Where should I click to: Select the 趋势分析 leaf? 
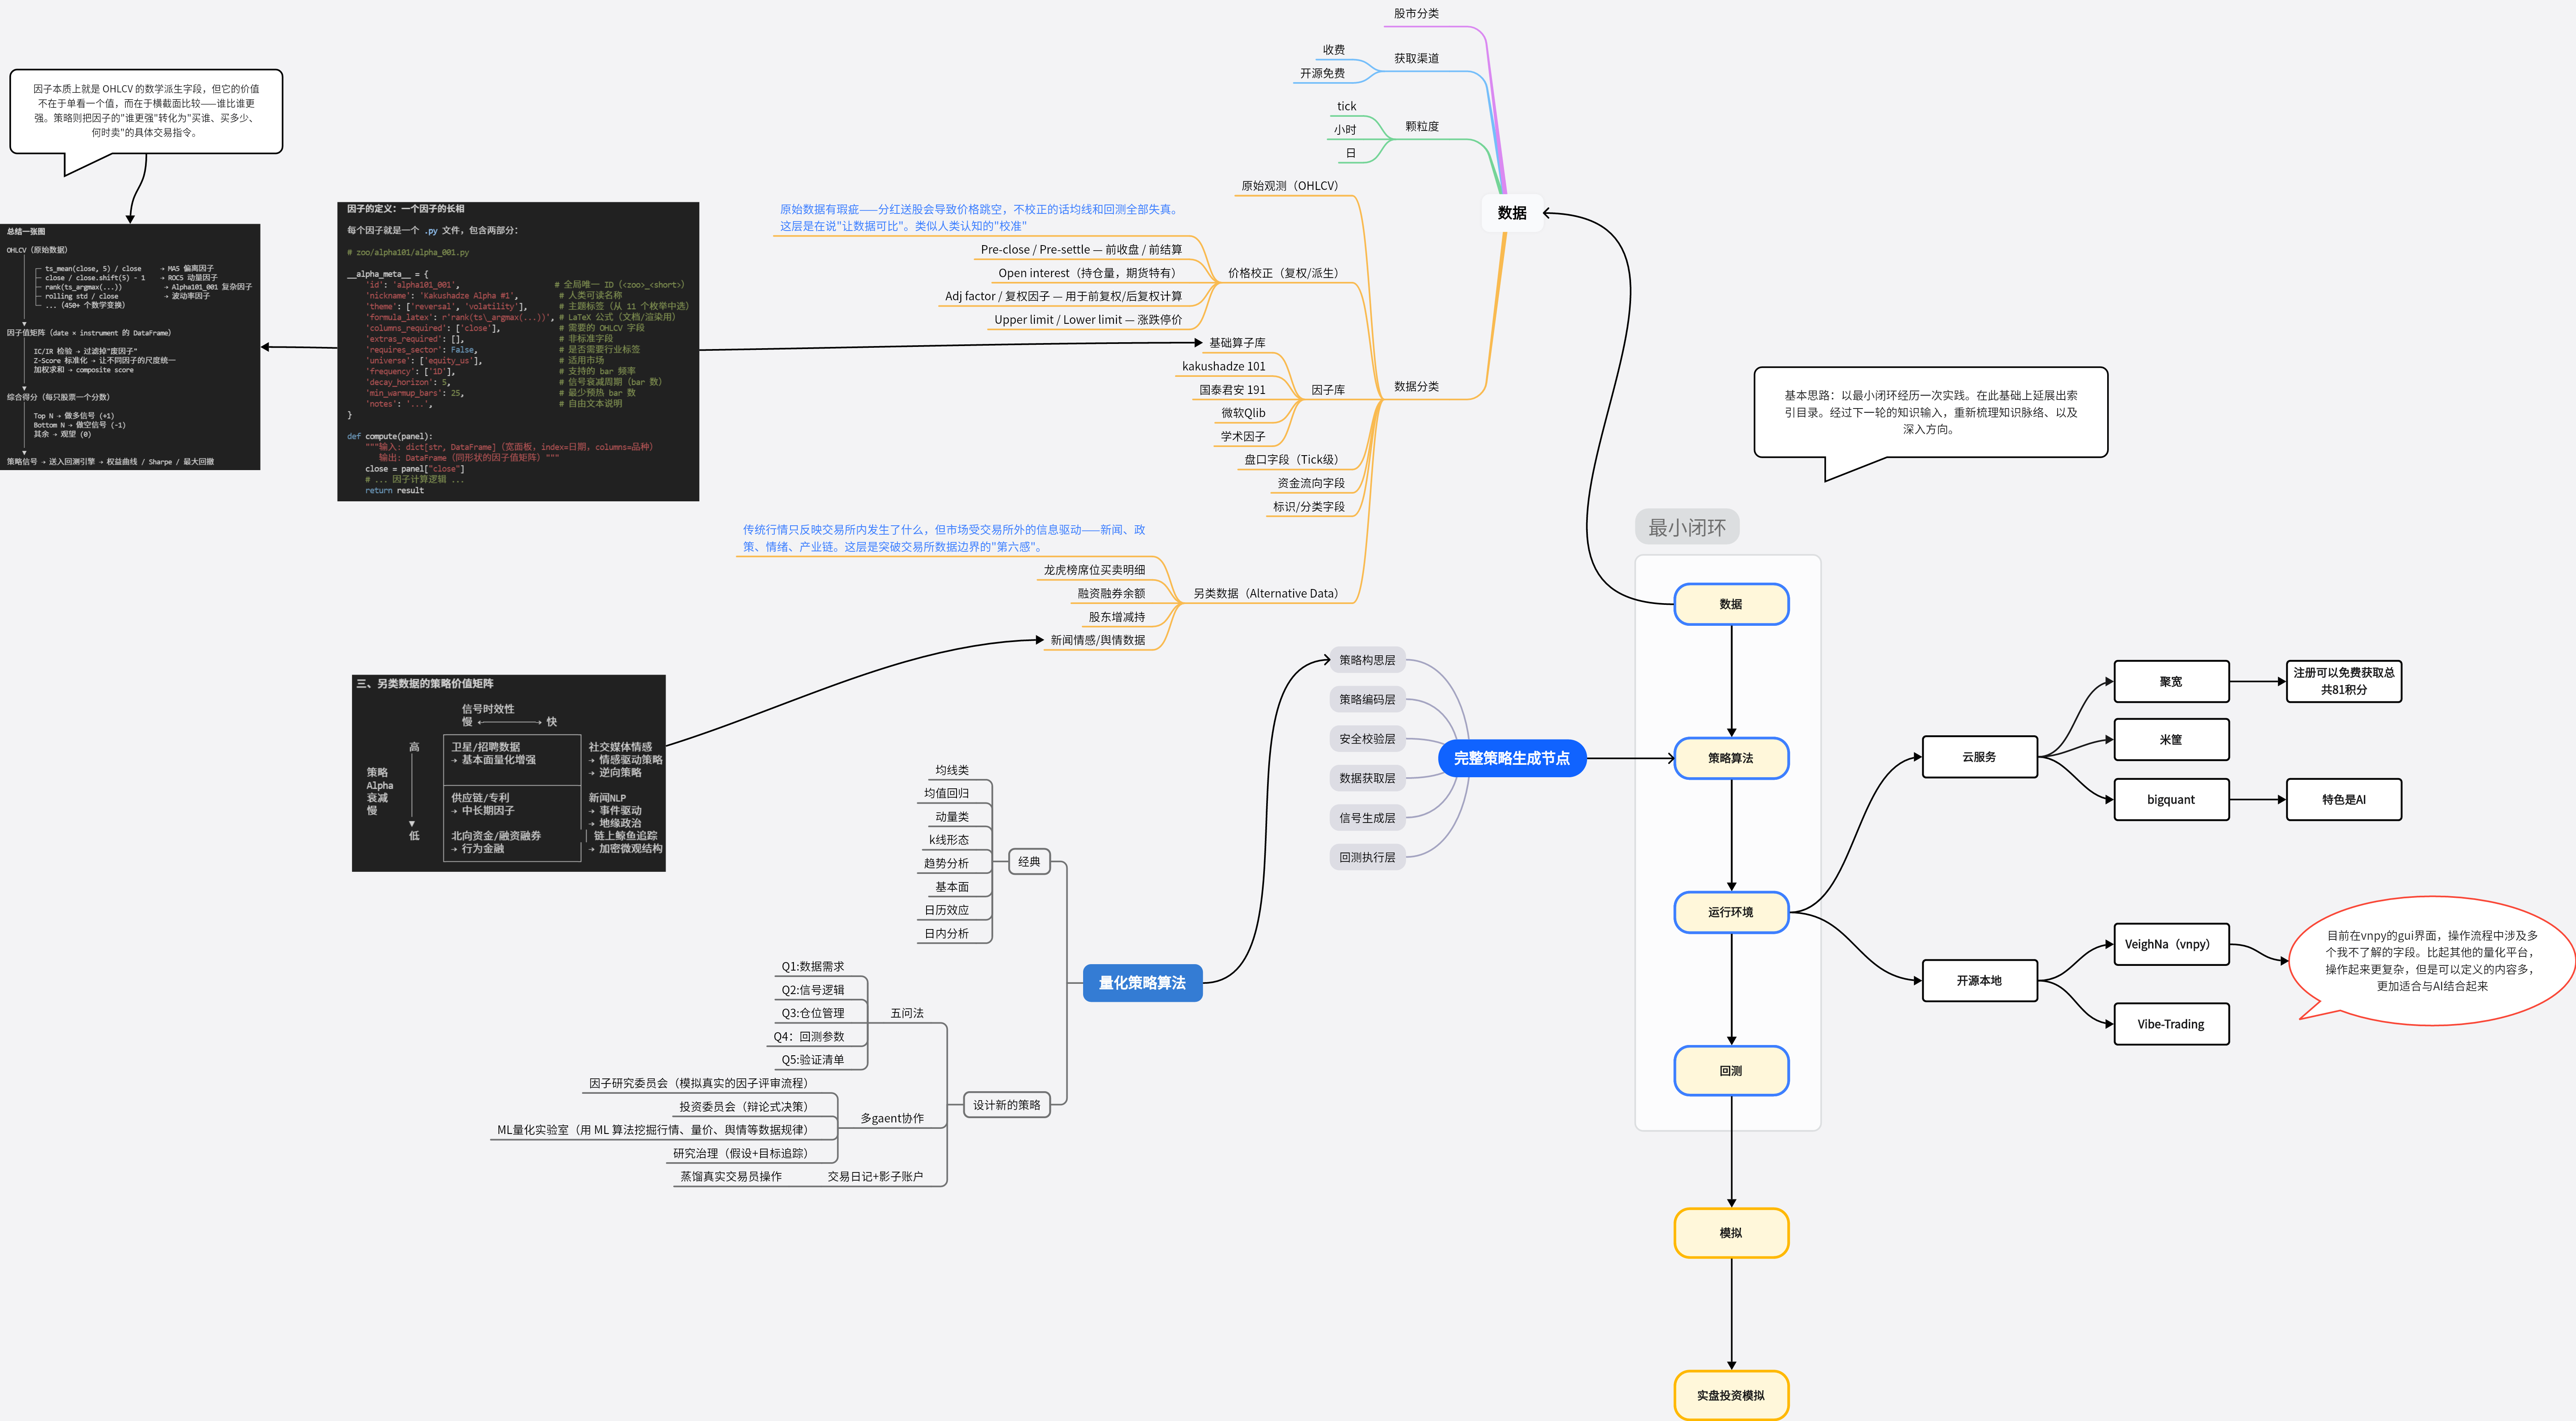point(946,863)
